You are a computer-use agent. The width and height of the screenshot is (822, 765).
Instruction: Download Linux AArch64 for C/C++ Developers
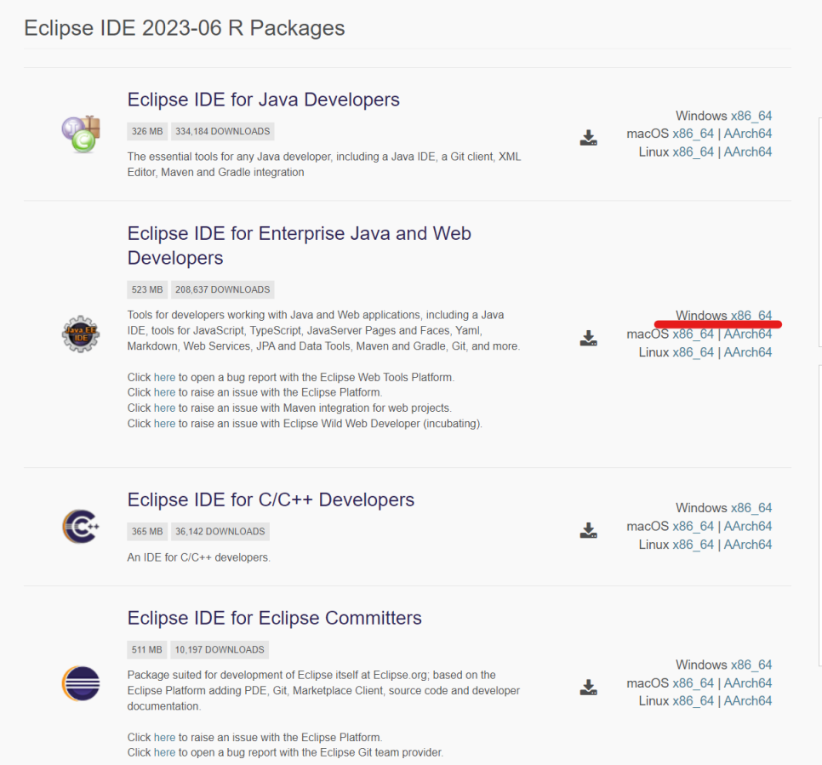tap(748, 545)
